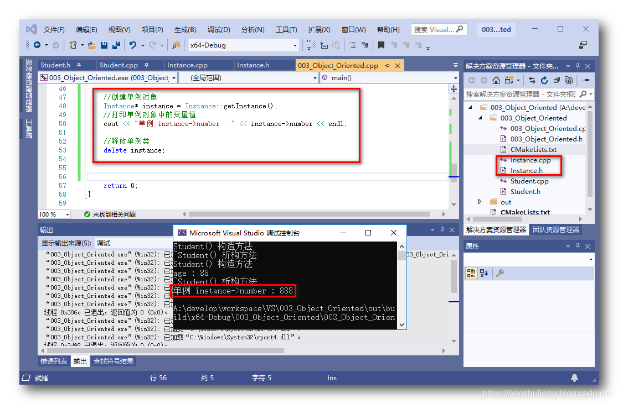Switch to the 团队资源管理器 tab
Screen dimensions: 618x404
click(x=556, y=230)
